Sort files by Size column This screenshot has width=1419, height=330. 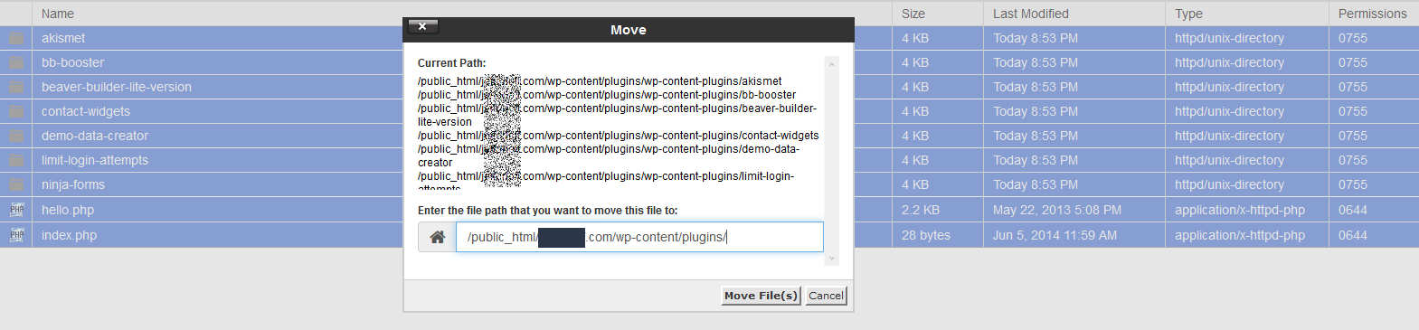(913, 14)
